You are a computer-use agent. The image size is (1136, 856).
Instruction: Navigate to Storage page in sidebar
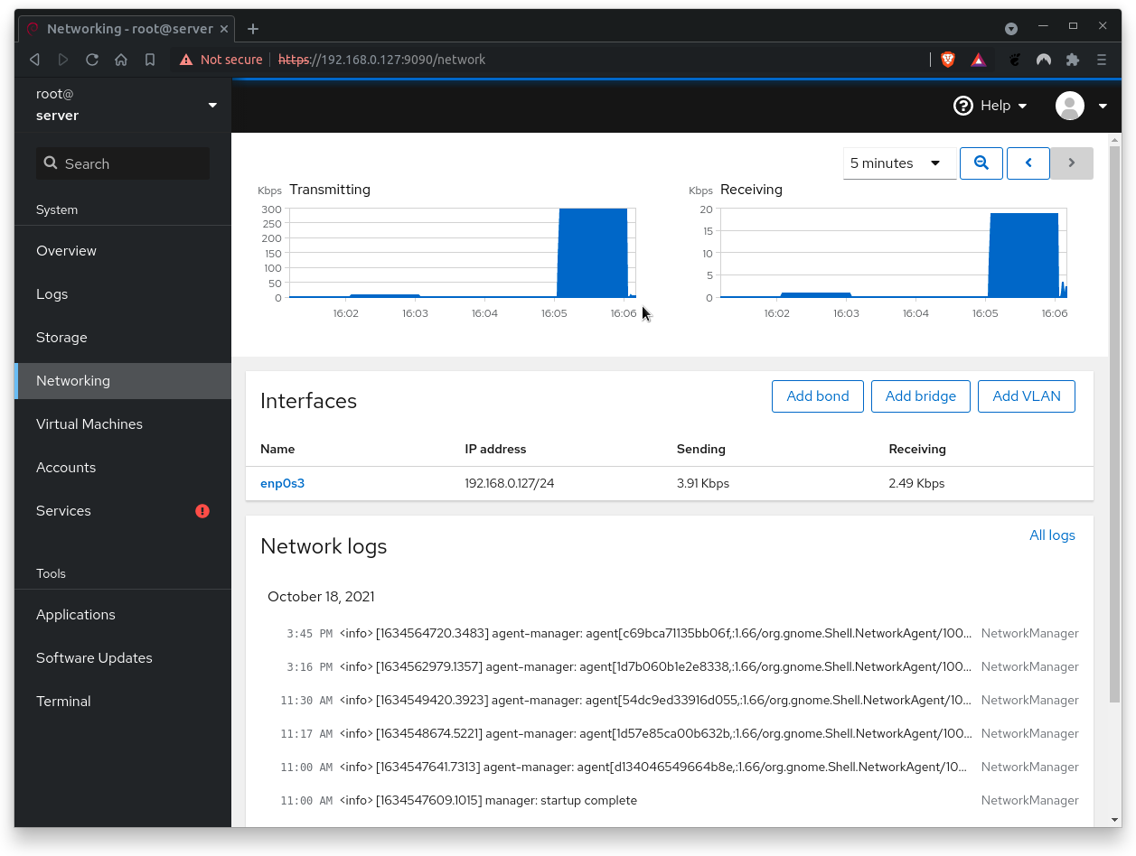tap(61, 338)
